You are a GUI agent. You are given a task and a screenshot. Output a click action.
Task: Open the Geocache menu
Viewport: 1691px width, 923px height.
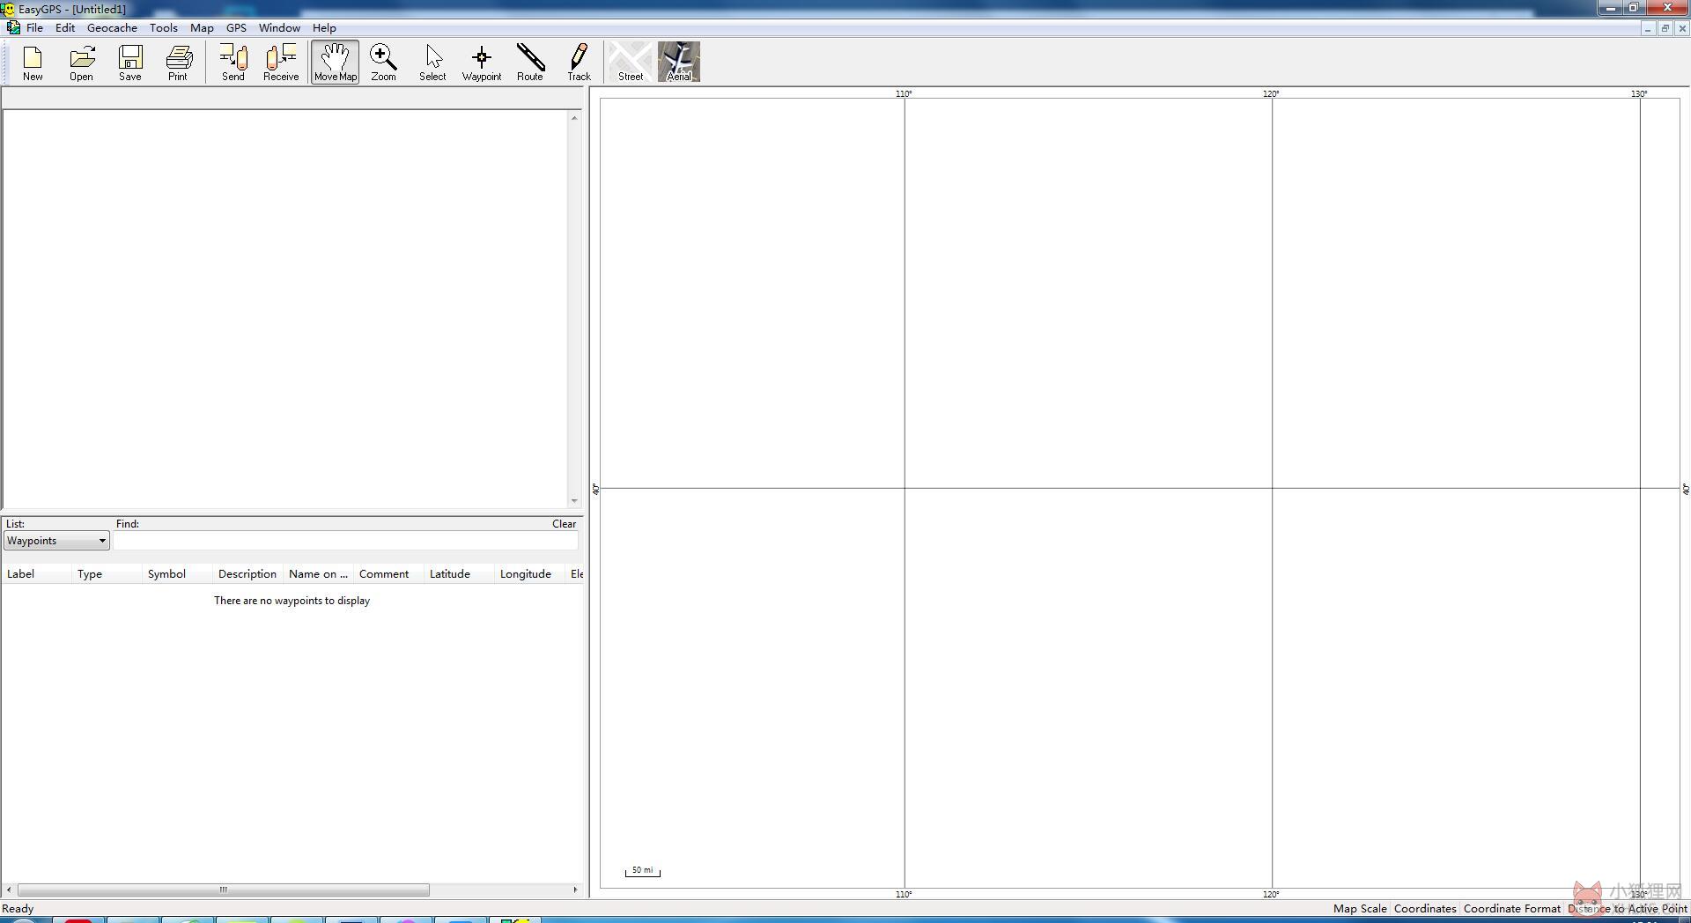point(112,28)
